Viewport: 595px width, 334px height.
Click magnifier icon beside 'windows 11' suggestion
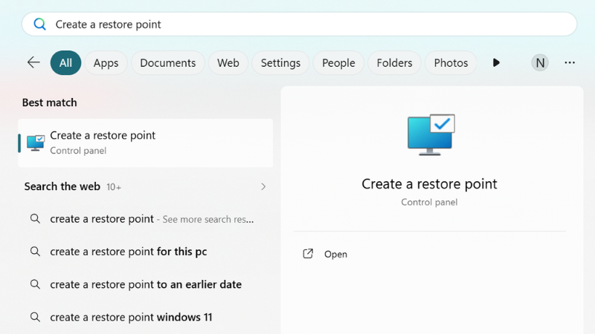pyautogui.click(x=35, y=317)
